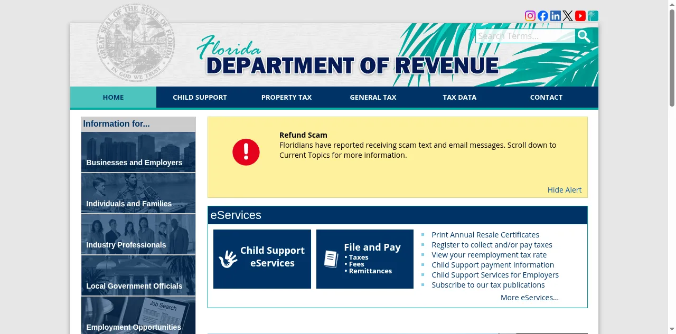This screenshot has width=676, height=334.
Task: Open the Instagram social icon
Action: (x=530, y=16)
